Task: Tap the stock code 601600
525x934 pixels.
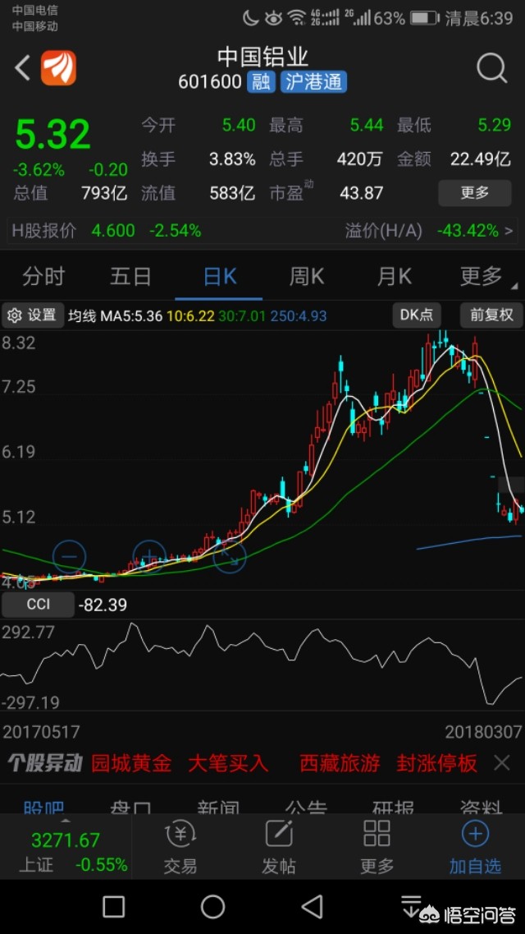Action: (x=210, y=81)
